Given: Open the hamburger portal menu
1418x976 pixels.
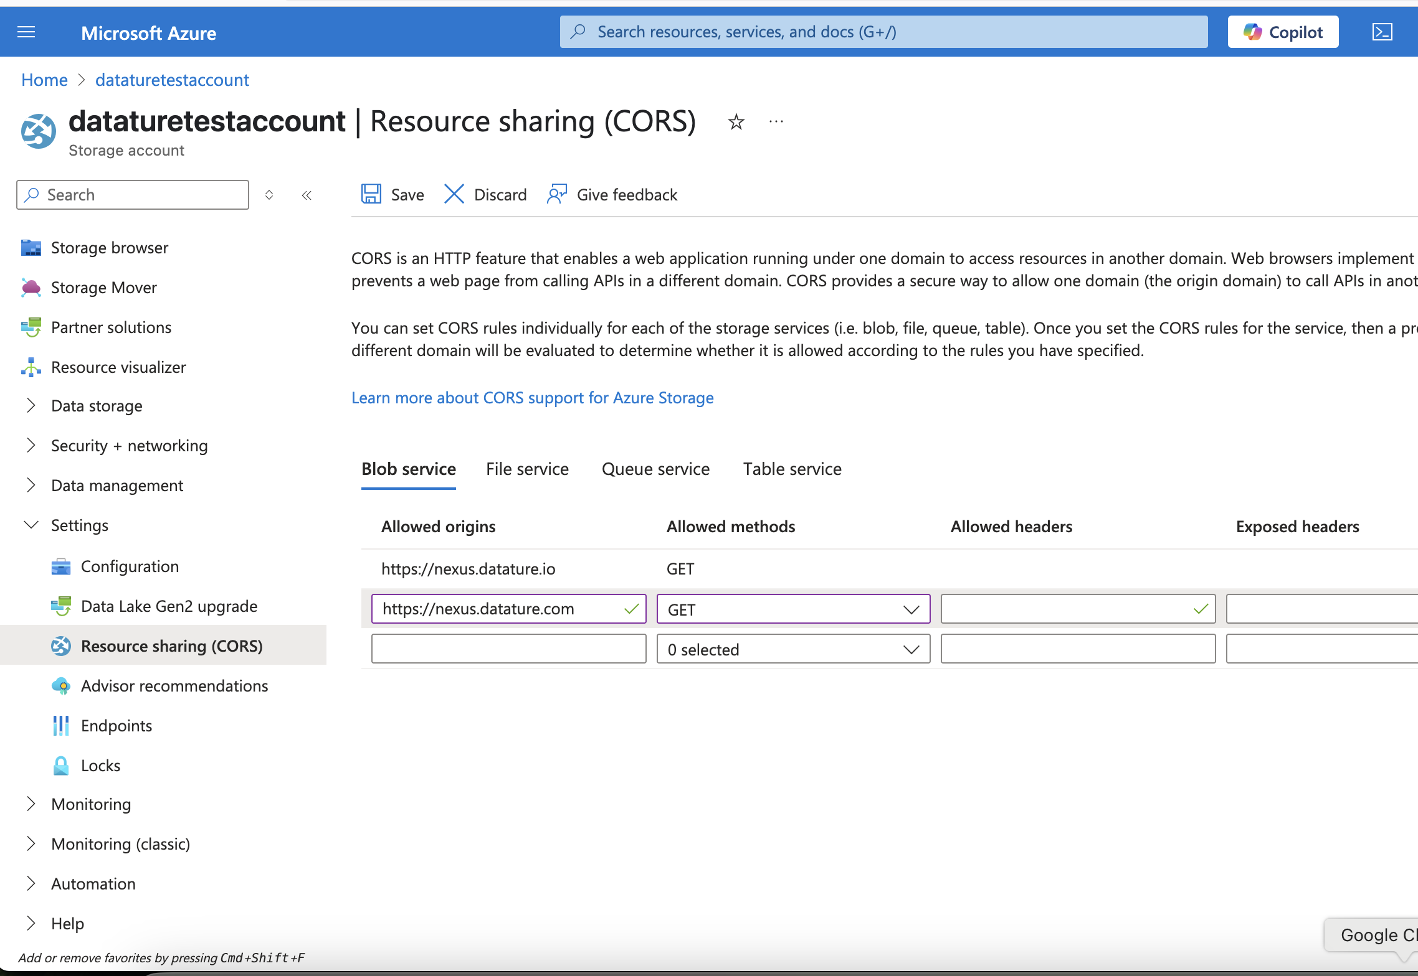Looking at the screenshot, I should (x=26, y=32).
